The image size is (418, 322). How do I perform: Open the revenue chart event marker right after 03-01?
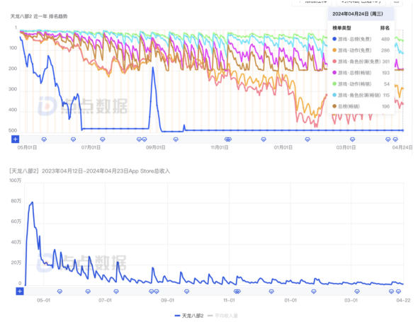(357, 292)
